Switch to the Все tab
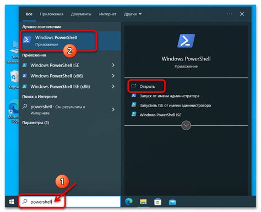This screenshot has height=212, width=261. pos(29,14)
